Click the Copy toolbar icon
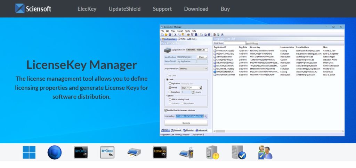 179,34
